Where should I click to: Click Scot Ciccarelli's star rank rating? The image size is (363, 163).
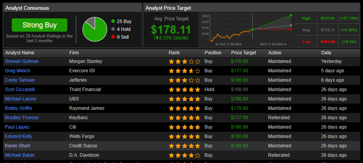click(185, 90)
